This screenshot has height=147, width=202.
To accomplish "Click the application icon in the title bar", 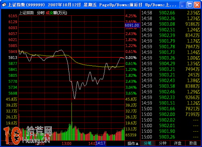I will coord(4,5).
